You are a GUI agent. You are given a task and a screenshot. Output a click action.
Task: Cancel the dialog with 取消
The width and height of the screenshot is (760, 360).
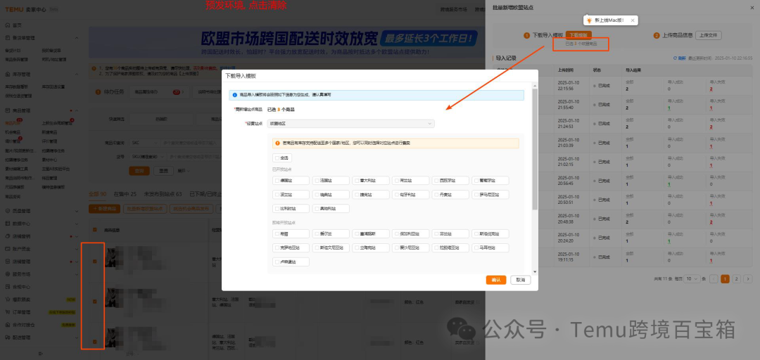click(x=521, y=280)
